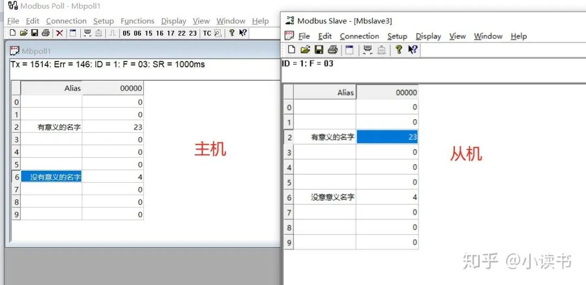Viewport: 586px width, 285px height.
Task: Click row header 0 in Modbus Slave table
Action: (289, 107)
